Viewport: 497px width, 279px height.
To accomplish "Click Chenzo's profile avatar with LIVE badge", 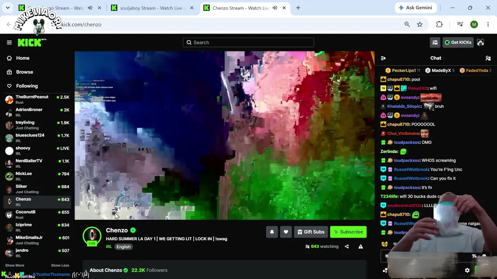I will point(92,236).
